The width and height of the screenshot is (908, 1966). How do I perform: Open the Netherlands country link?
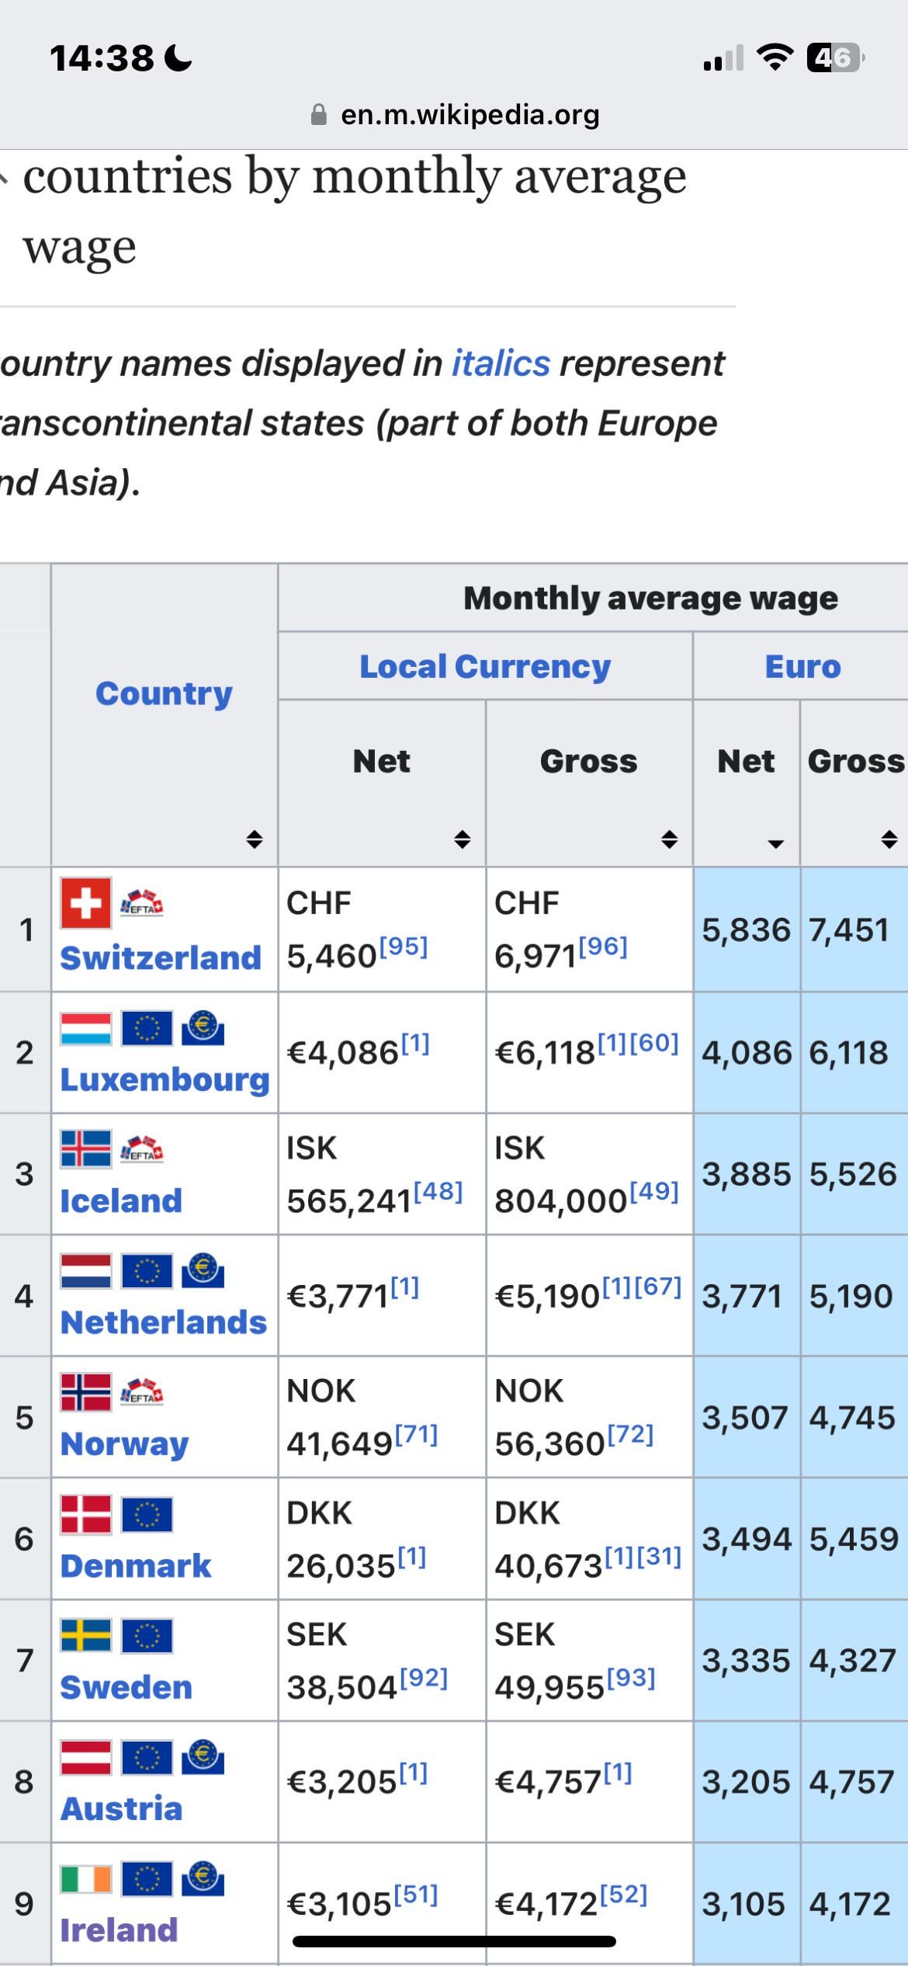pos(164,1322)
